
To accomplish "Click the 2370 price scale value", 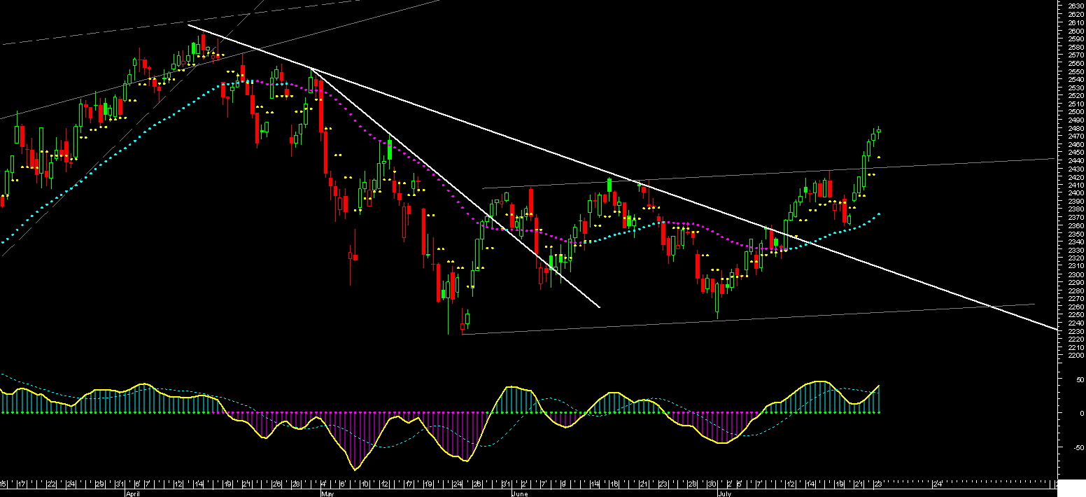I will tap(1076, 218).
